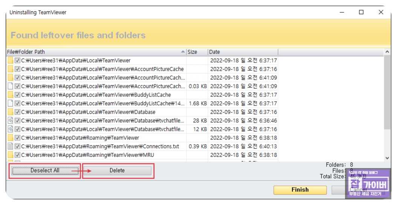397x205 pixels.
Task: Click folder icon of Local\TeamViewer root row
Action: tap(11, 61)
